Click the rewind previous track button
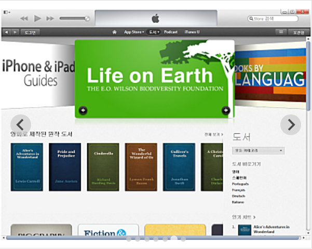The height and width of the screenshot is (249, 312). (24, 19)
